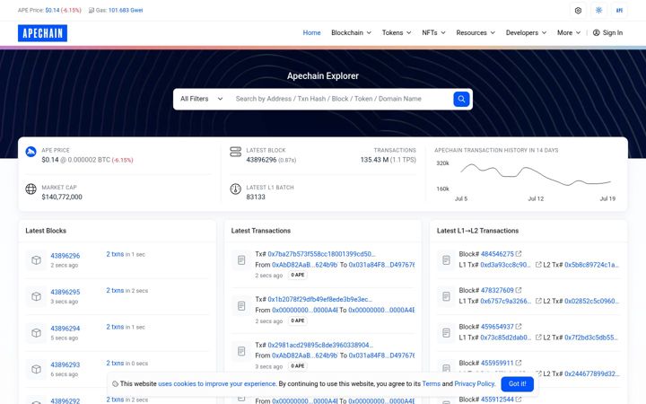Image resolution: width=646 pixels, height=404 pixels.
Task: Click the document icon for Tx 0x2981acd29895c8
Action: 241,351
